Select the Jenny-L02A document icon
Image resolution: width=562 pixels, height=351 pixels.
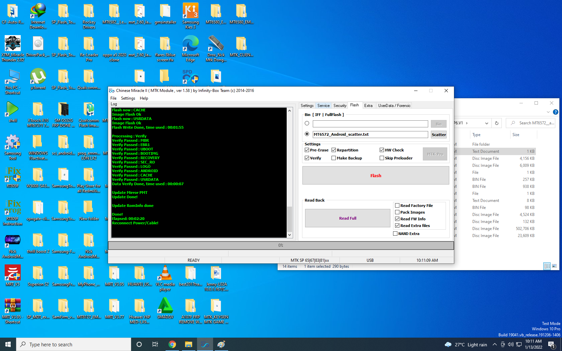216,278
